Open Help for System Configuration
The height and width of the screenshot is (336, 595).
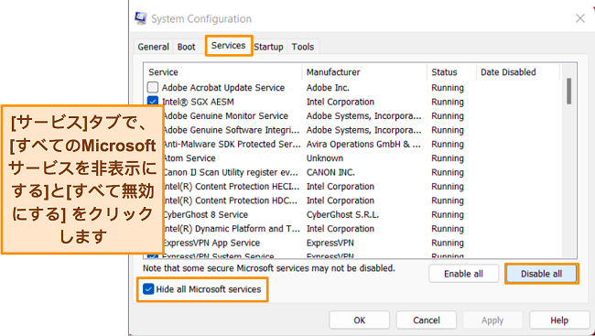pos(559,320)
